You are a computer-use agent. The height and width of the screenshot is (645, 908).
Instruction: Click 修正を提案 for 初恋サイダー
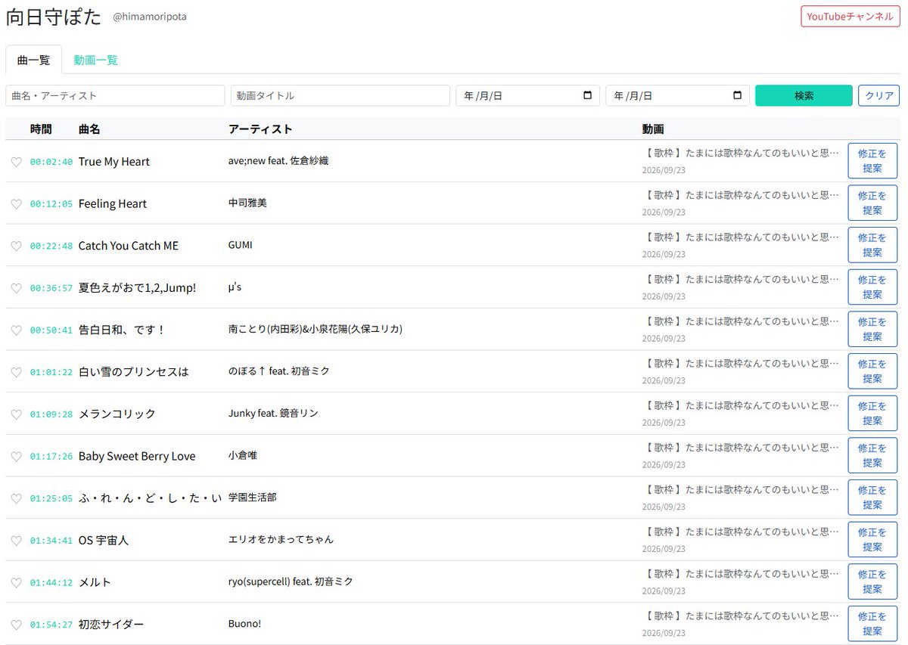click(x=872, y=624)
